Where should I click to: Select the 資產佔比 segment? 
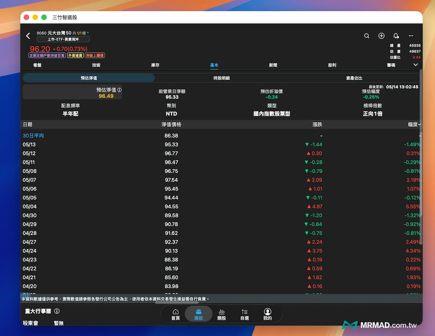tap(354, 78)
